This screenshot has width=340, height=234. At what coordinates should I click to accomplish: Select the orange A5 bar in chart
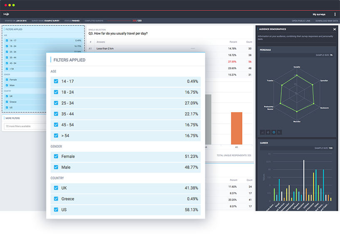[x=236, y=128]
